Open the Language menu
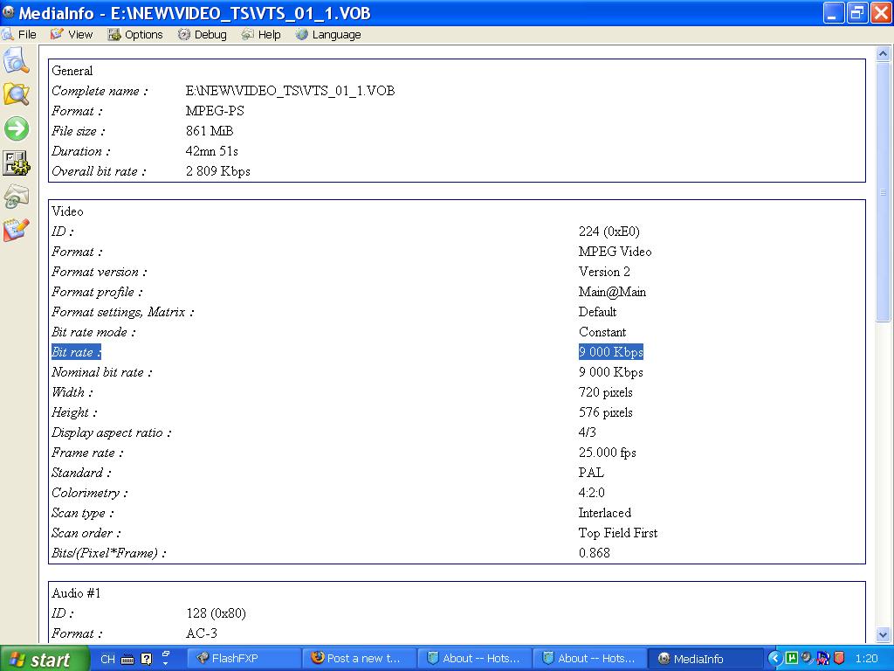 (x=328, y=34)
